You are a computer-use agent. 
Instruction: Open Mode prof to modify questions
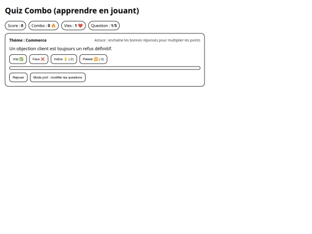click(58, 77)
